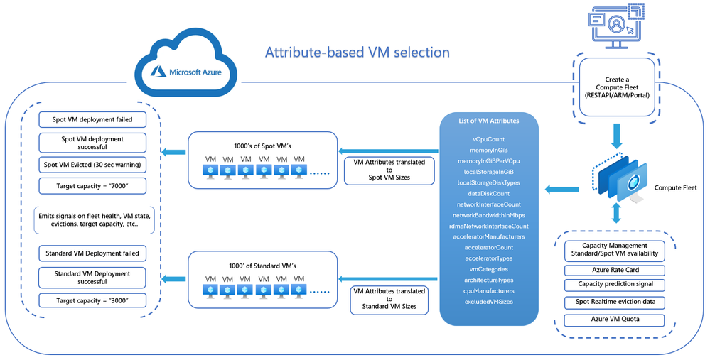Screen dimensions: 710x360
Task: Select Spot VM Evicted (30 sec warning)
Action: click(92, 165)
